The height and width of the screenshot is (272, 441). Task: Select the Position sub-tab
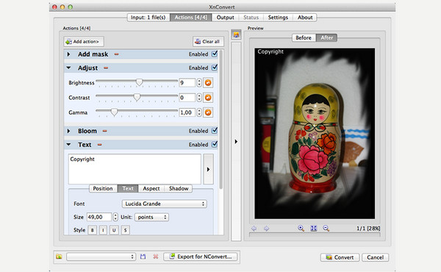103,188
